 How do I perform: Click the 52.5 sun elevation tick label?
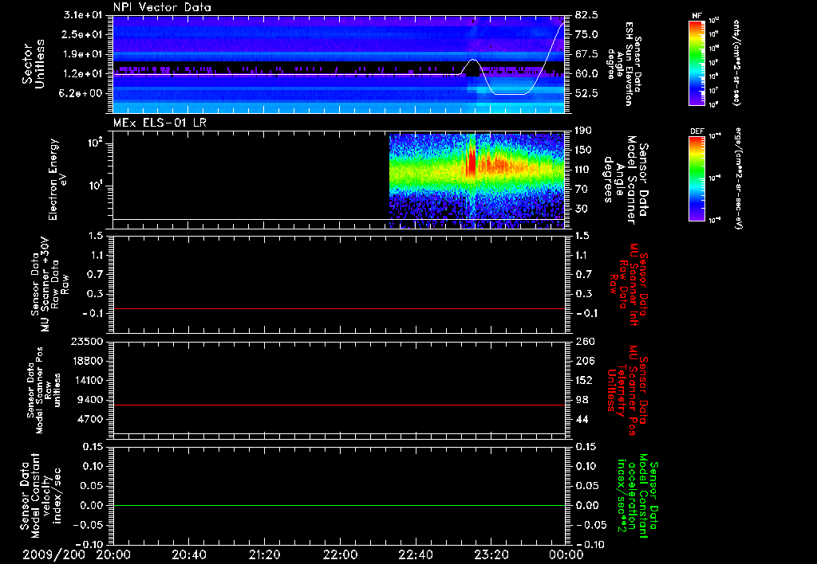point(586,94)
